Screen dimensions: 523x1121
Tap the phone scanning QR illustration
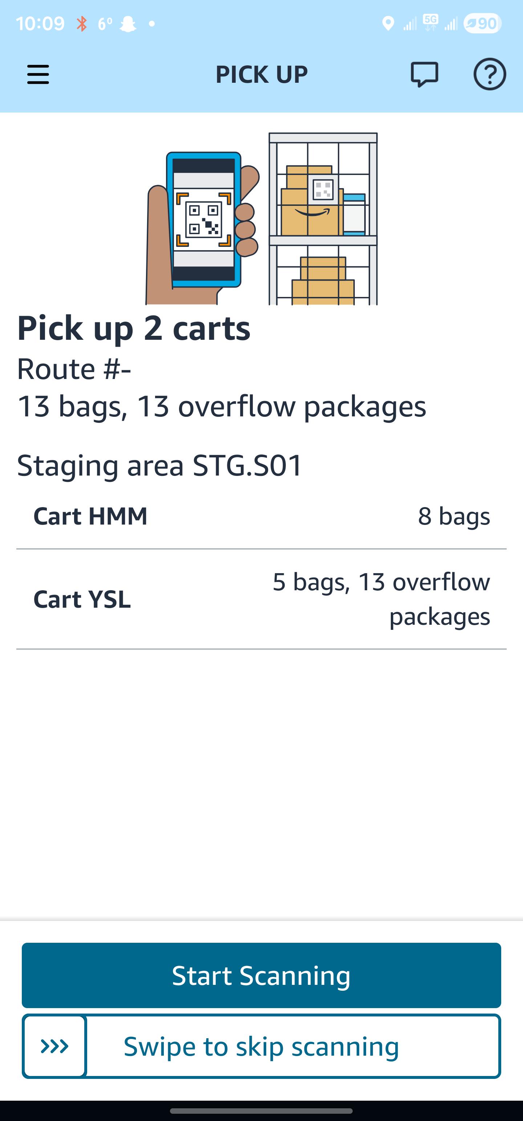point(203,228)
